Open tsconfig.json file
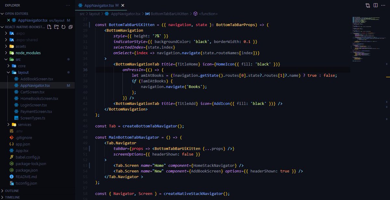390x200 pixels. 26,183
